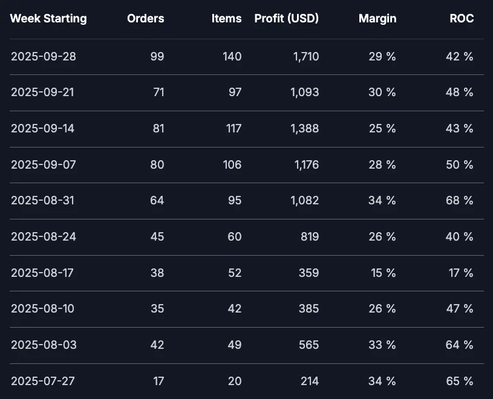Click the 65 % ROC cell
The height and width of the screenshot is (399, 493).
tap(460, 381)
